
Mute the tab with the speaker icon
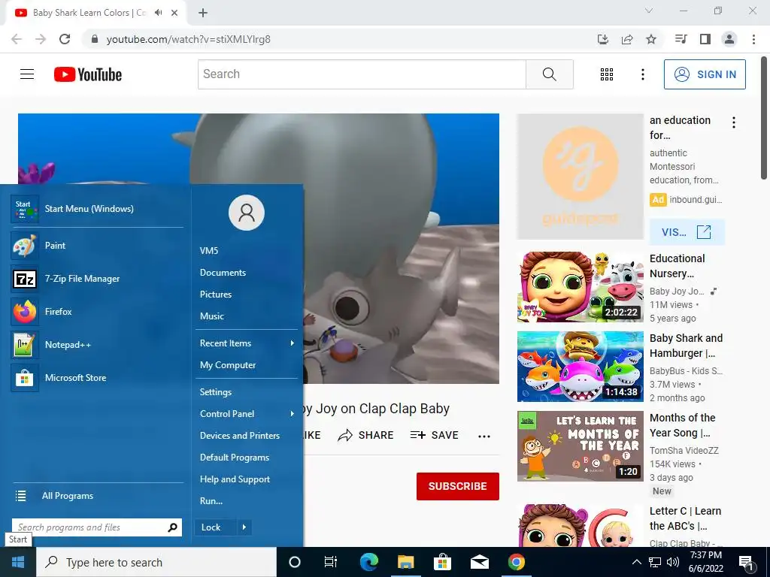click(x=158, y=13)
